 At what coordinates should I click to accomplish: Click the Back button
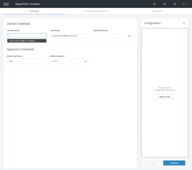[x=152, y=163]
